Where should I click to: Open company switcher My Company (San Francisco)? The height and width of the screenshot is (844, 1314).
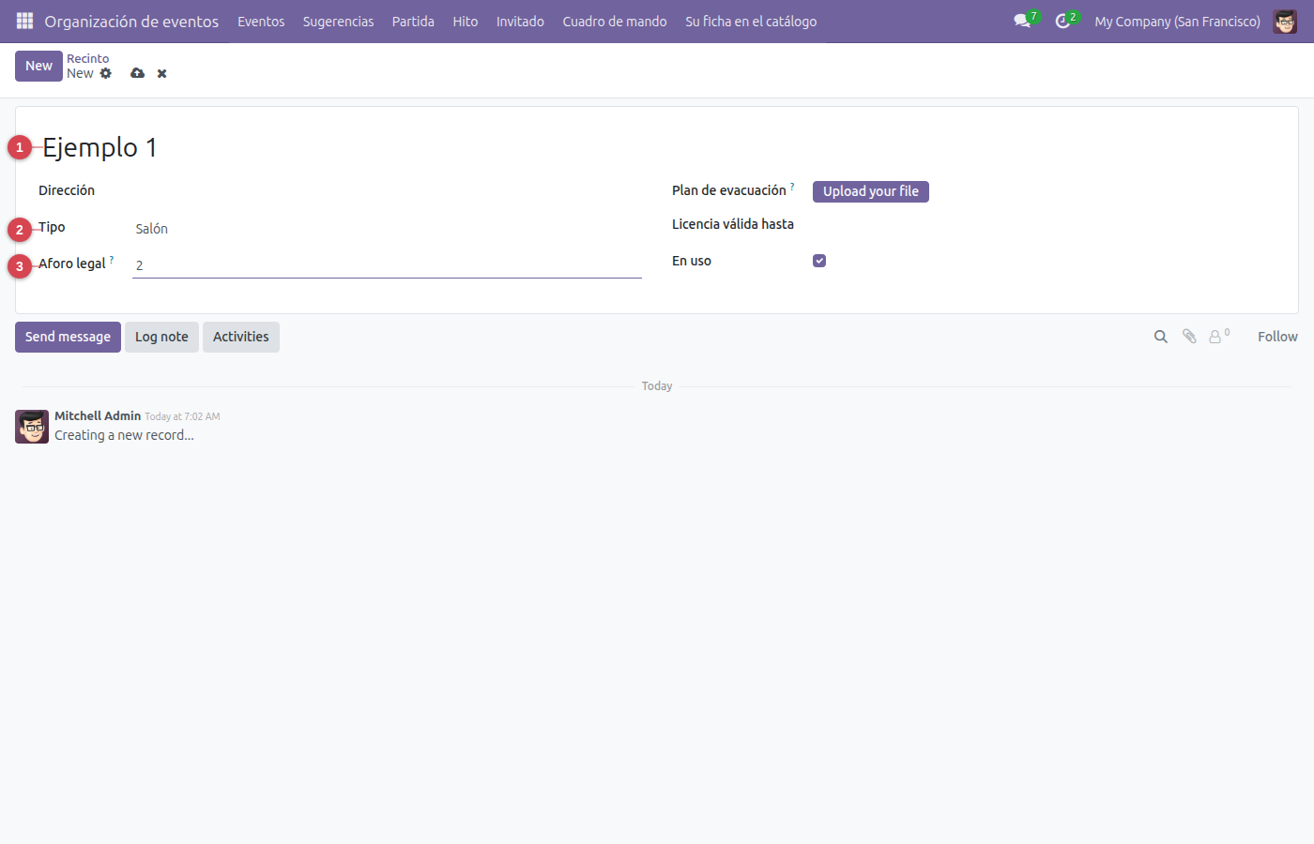[1177, 21]
